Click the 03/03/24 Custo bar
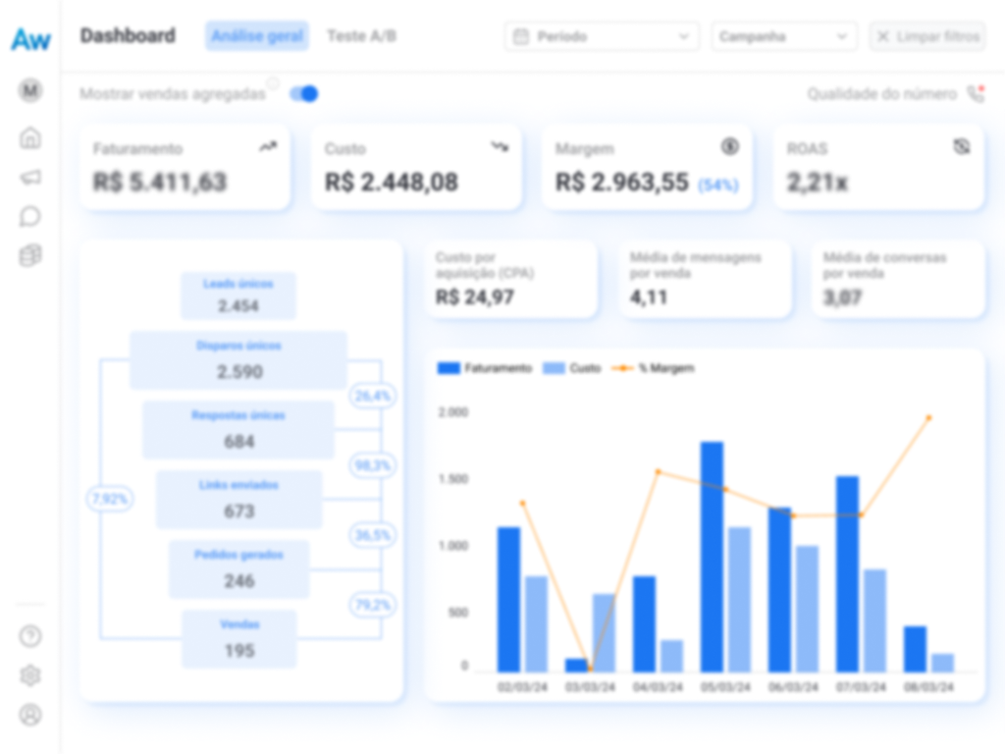This screenshot has width=1005, height=754. tap(604, 633)
